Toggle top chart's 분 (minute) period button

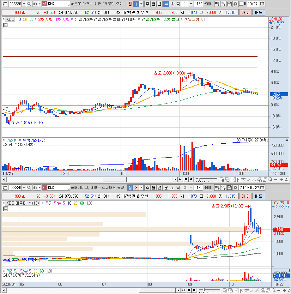(166, 4)
